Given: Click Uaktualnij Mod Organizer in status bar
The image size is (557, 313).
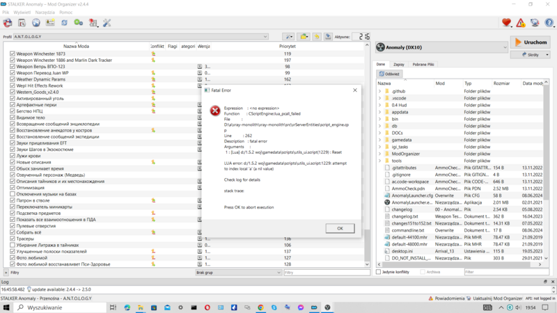Looking at the screenshot, I should [494, 298].
